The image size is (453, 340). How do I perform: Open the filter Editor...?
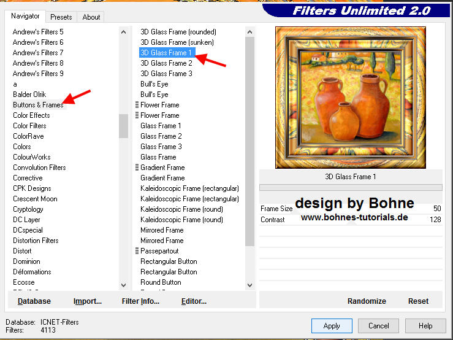(x=194, y=301)
